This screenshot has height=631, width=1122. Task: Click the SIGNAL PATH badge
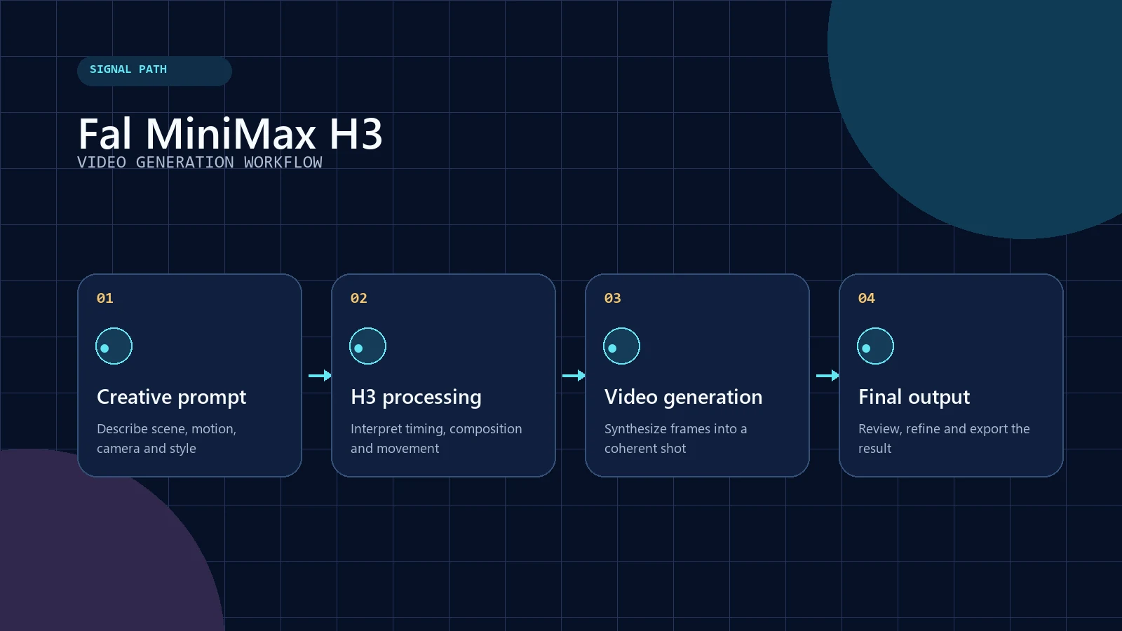(x=154, y=71)
